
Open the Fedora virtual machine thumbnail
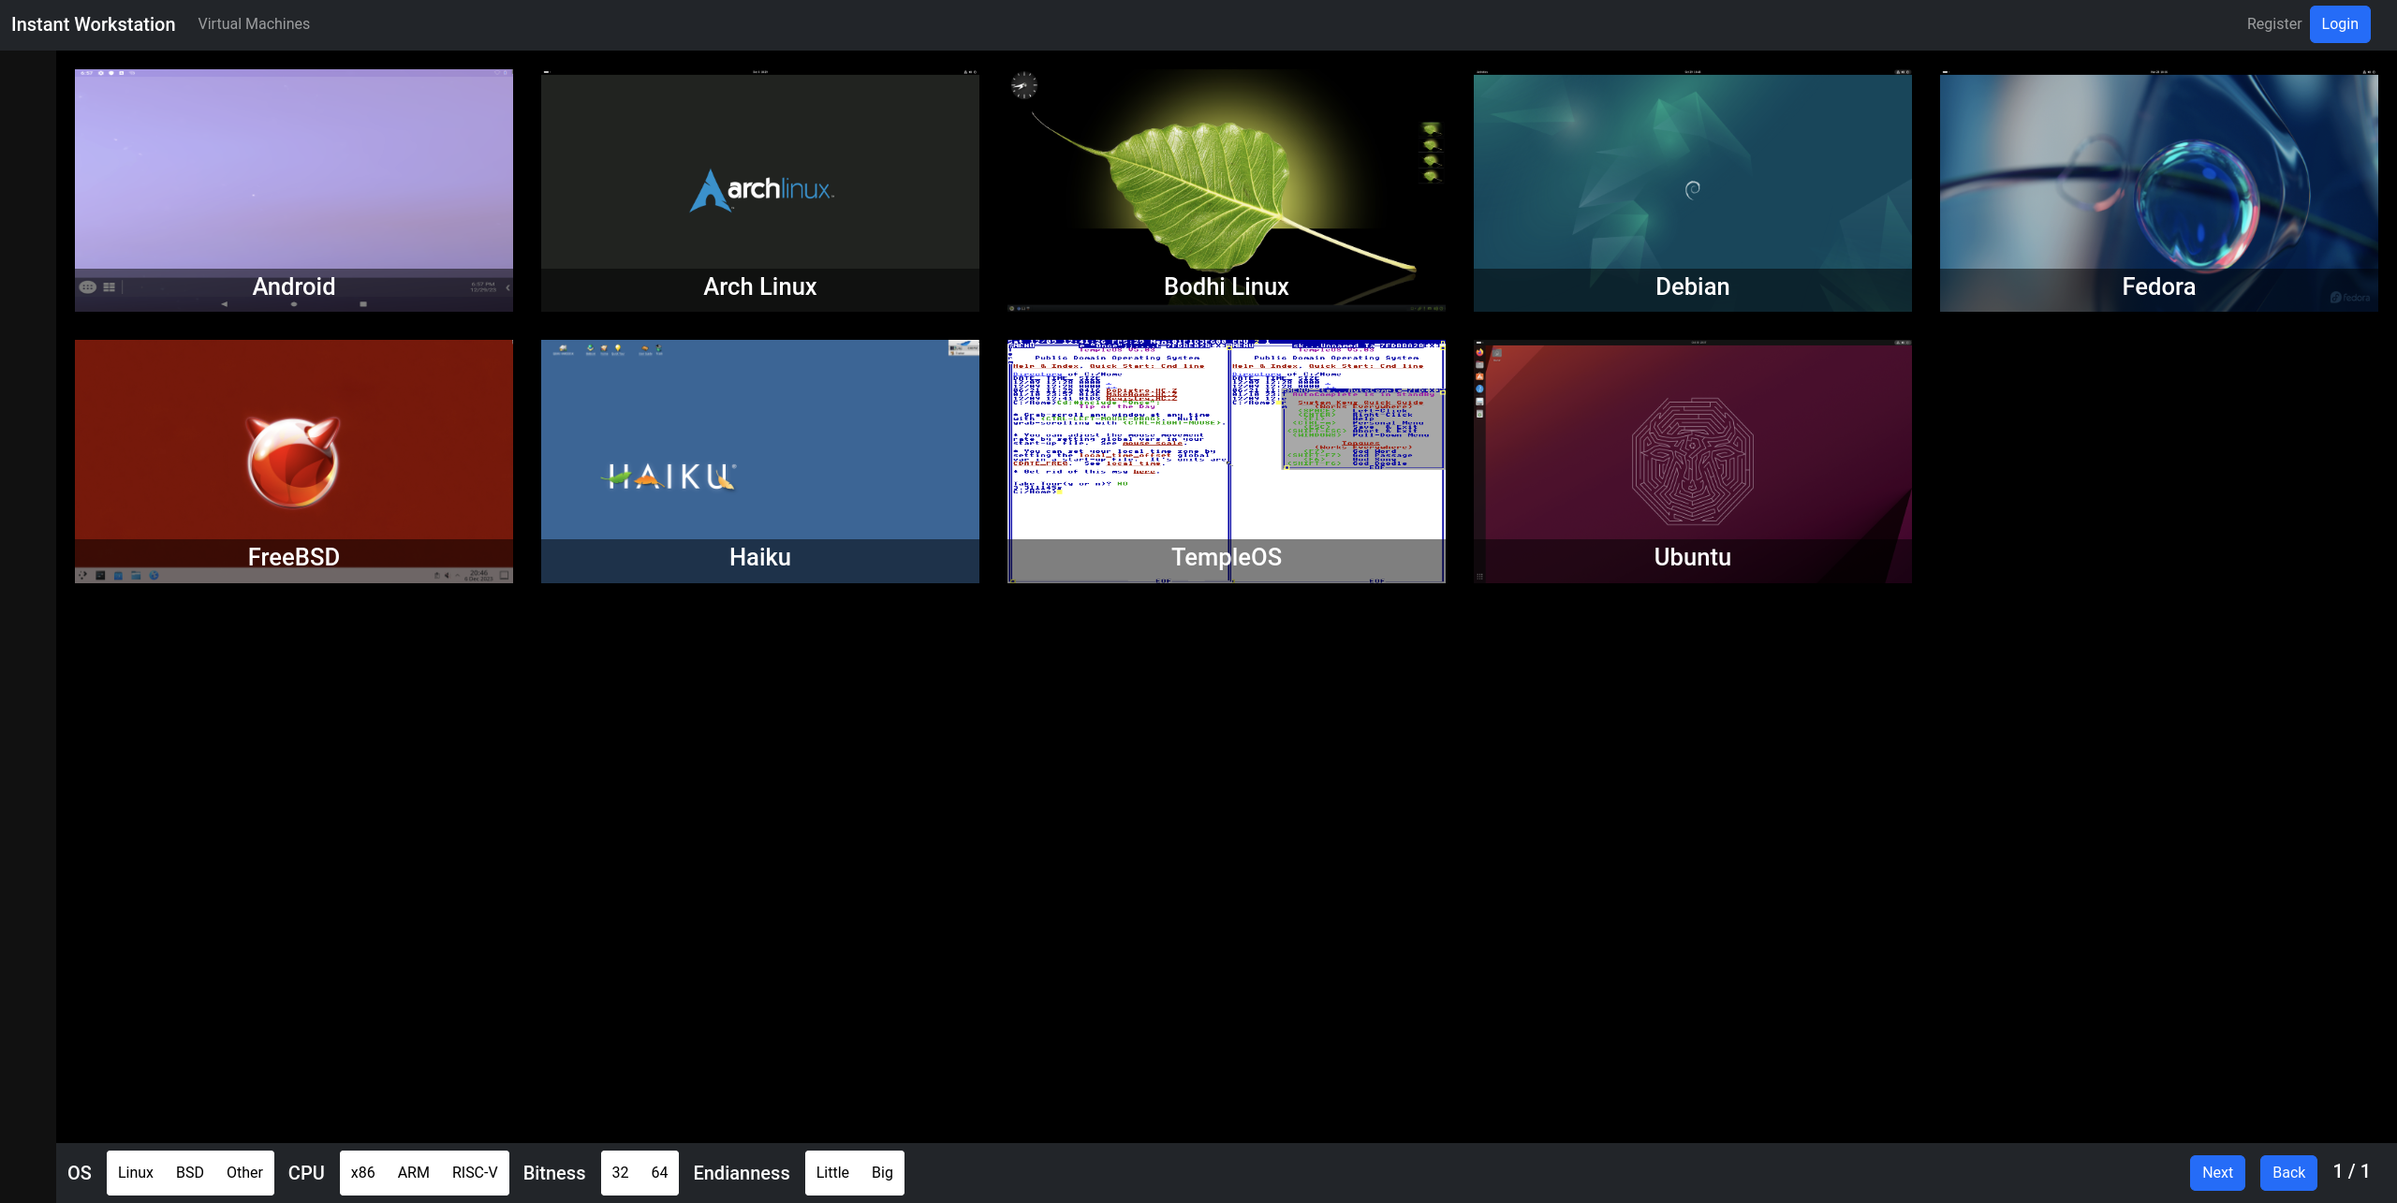coord(2158,190)
